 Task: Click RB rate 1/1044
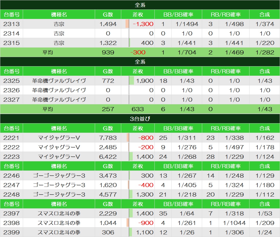(x=234, y=223)
